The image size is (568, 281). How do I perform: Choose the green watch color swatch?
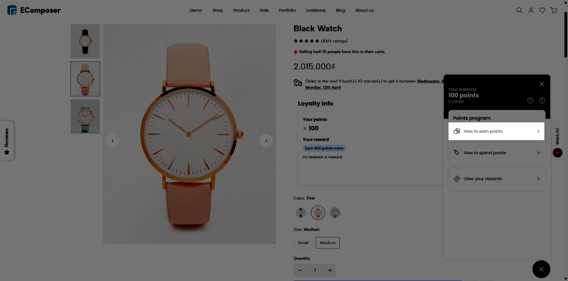[335, 212]
